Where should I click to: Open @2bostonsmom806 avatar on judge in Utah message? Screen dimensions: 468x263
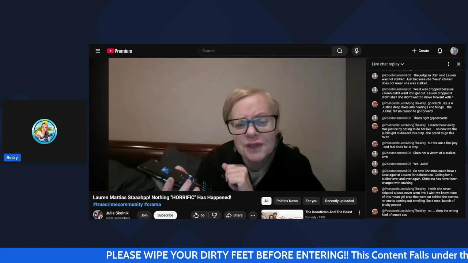pyautogui.click(x=375, y=76)
